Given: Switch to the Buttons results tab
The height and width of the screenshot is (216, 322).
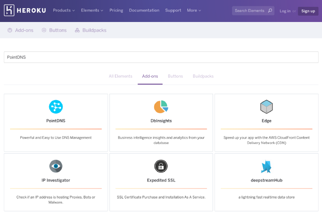Looking at the screenshot, I should tap(175, 76).
